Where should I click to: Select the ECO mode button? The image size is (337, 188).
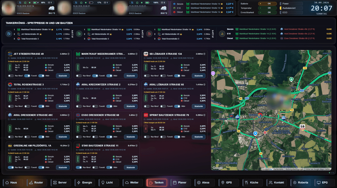click(x=291, y=12)
